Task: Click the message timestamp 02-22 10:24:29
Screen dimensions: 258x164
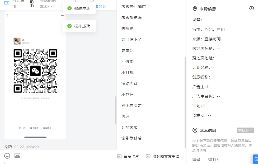Action: (27, 147)
